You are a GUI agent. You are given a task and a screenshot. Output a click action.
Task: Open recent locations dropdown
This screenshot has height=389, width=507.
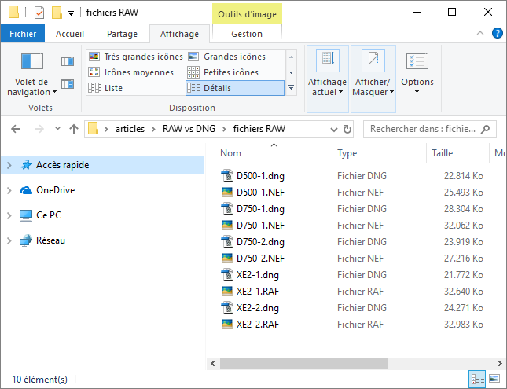pyautogui.click(x=57, y=129)
